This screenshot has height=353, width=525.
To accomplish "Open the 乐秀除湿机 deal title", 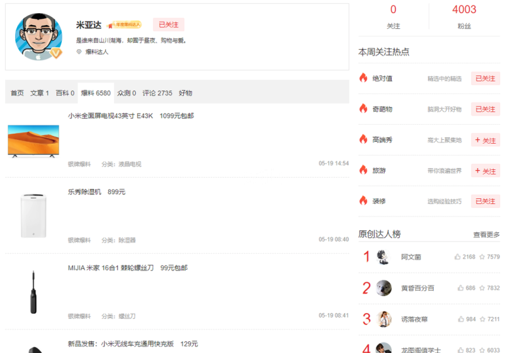I will (96, 192).
